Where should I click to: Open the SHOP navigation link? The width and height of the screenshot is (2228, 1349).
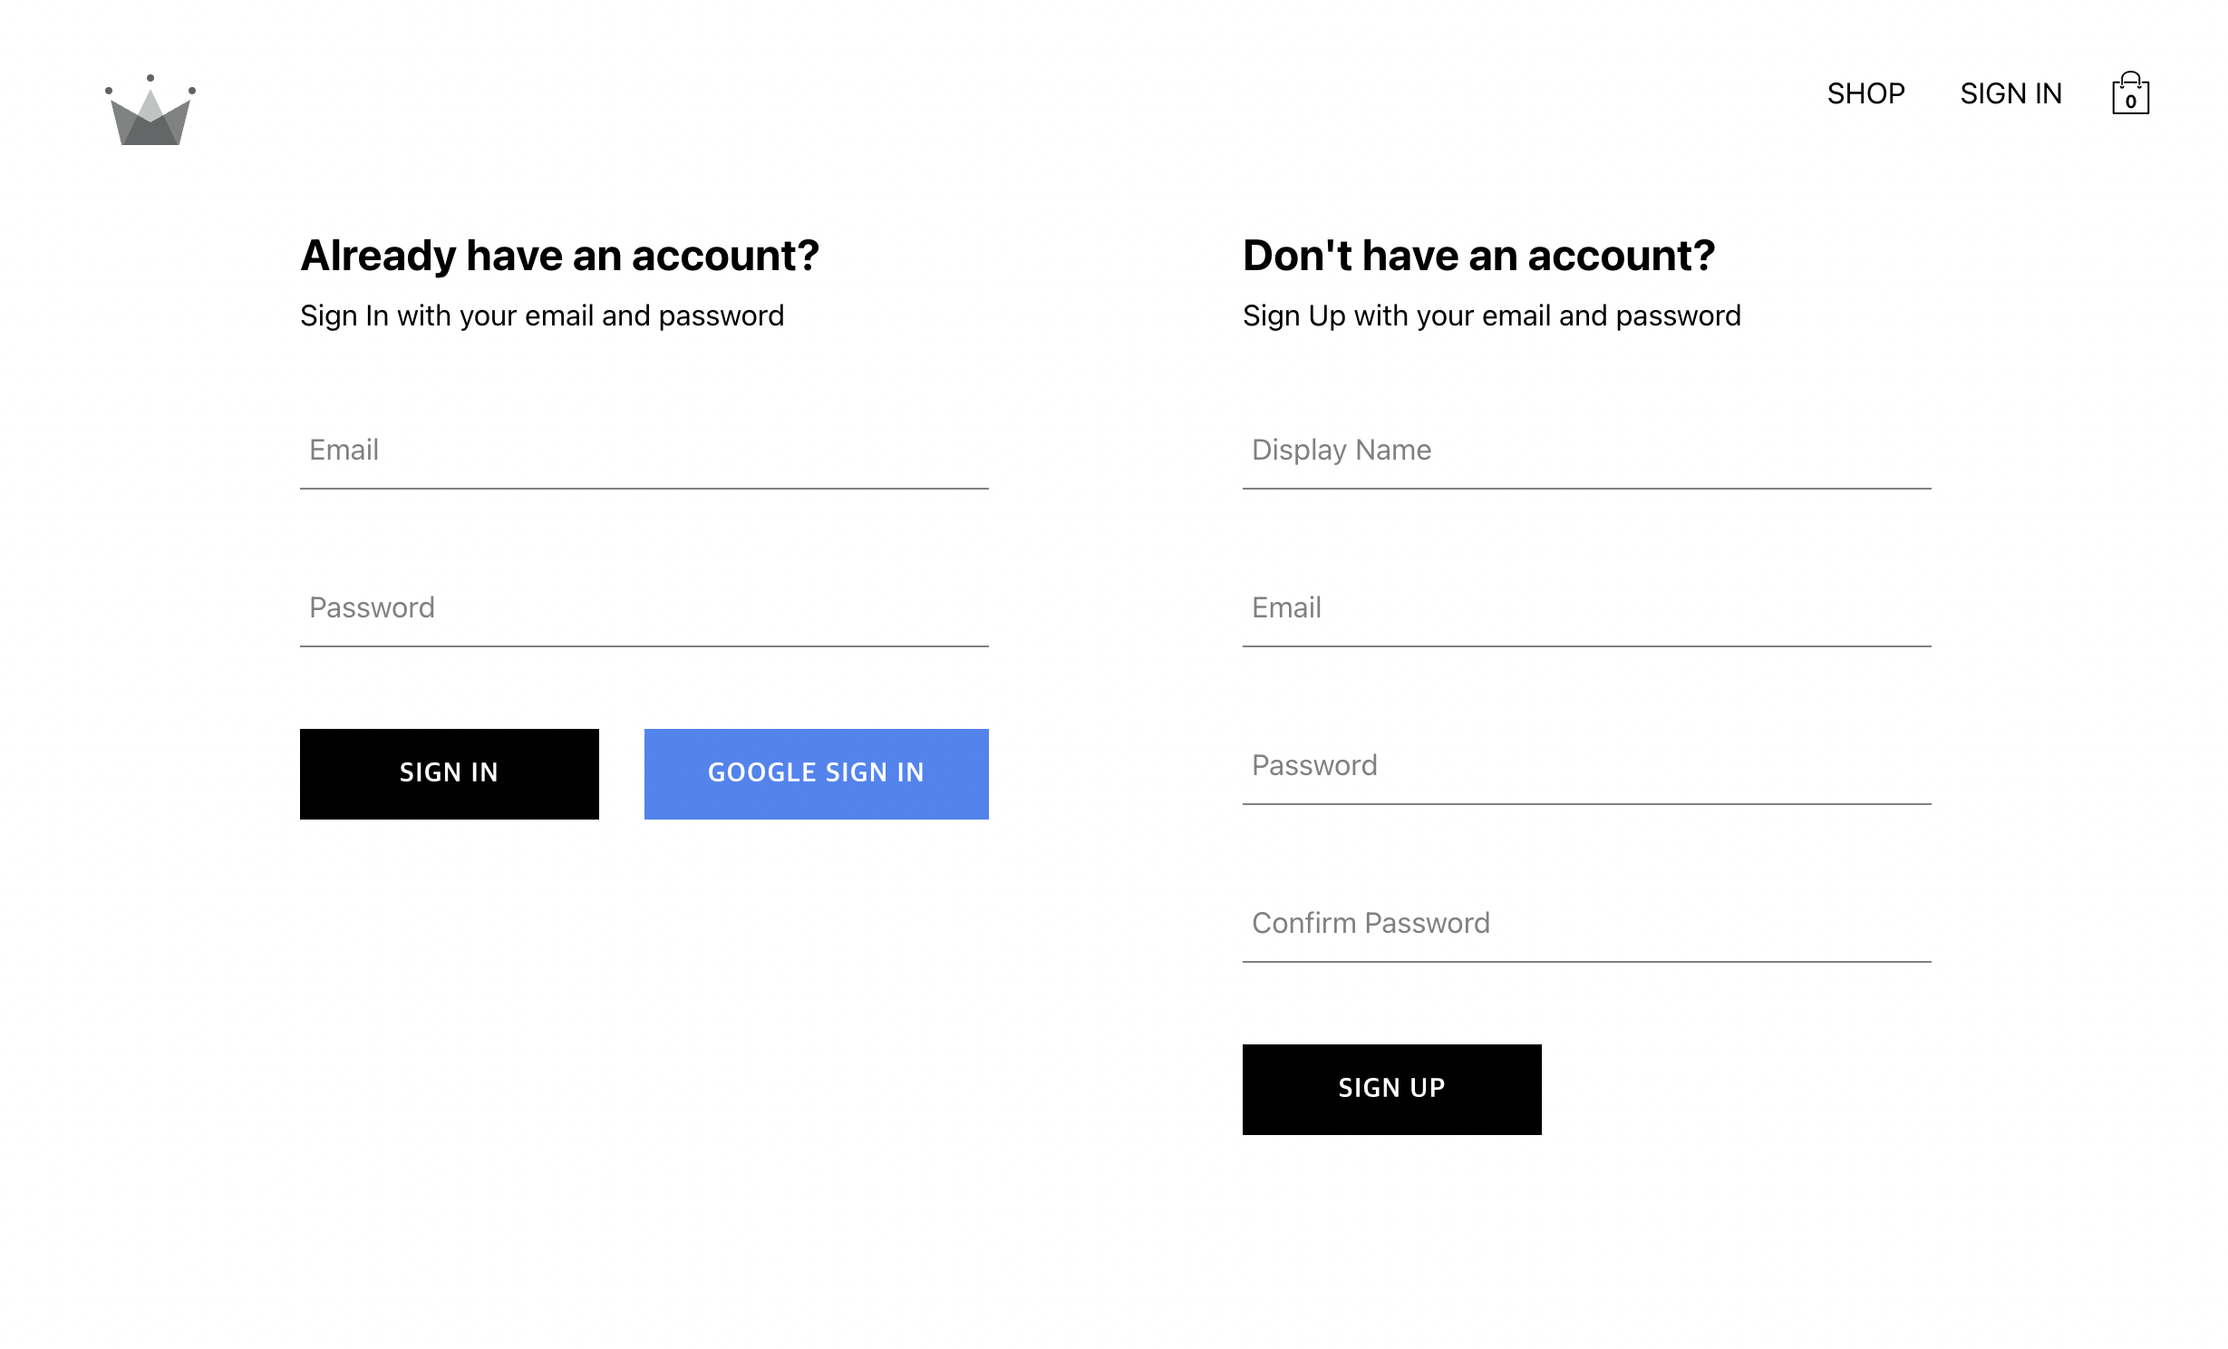pos(1865,93)
